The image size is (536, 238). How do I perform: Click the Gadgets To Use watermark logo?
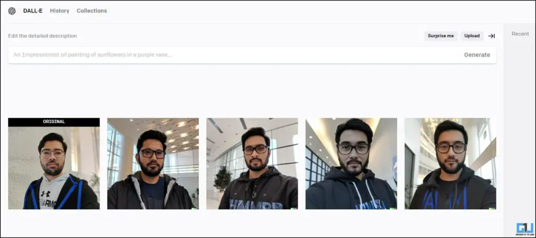coord(524,229)
